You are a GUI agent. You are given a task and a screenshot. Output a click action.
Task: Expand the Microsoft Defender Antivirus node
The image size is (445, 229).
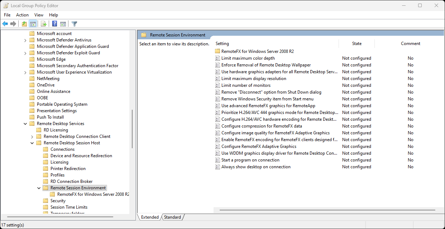[x=25, y=40]
